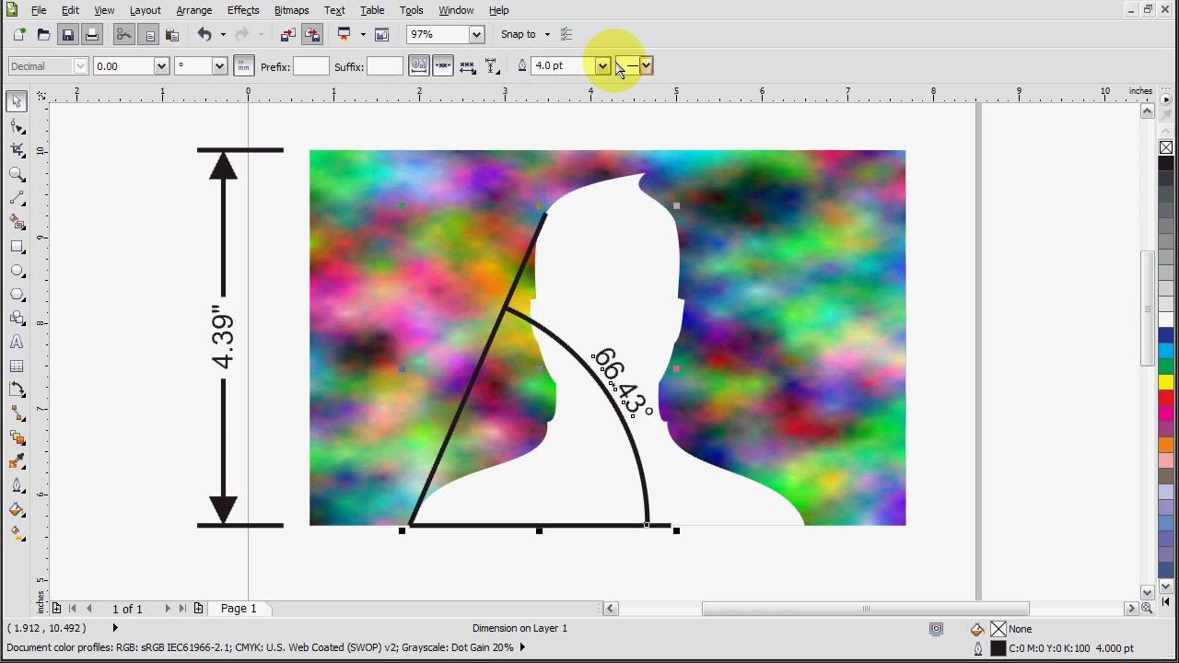Viewport: 1179px width, 663px height.
Task: Expand the zoom level dropdown
Action: (476, 34)
